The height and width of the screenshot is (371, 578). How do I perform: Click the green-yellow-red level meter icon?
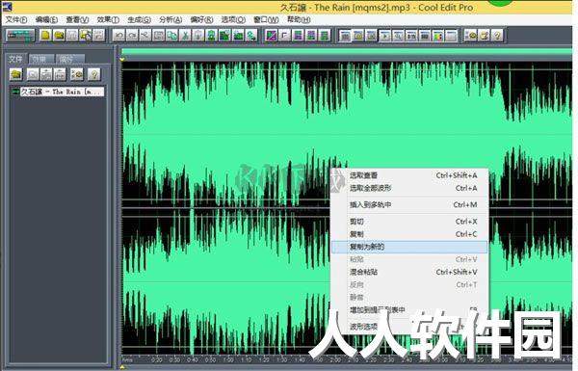437,36
